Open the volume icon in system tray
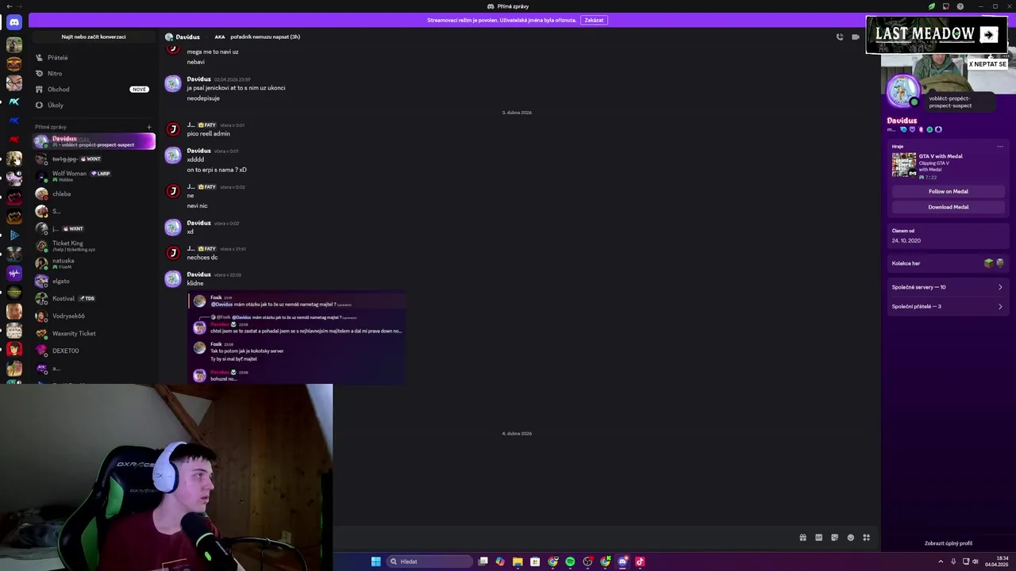 (976, 561)
